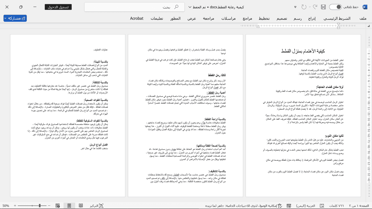Click the spelling proofing check icon

coord(322,206)
